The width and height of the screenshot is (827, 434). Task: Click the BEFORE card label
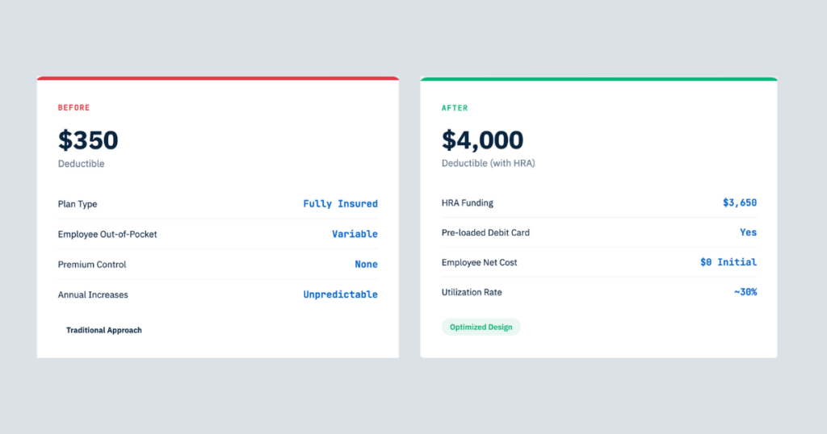(73, 108)
